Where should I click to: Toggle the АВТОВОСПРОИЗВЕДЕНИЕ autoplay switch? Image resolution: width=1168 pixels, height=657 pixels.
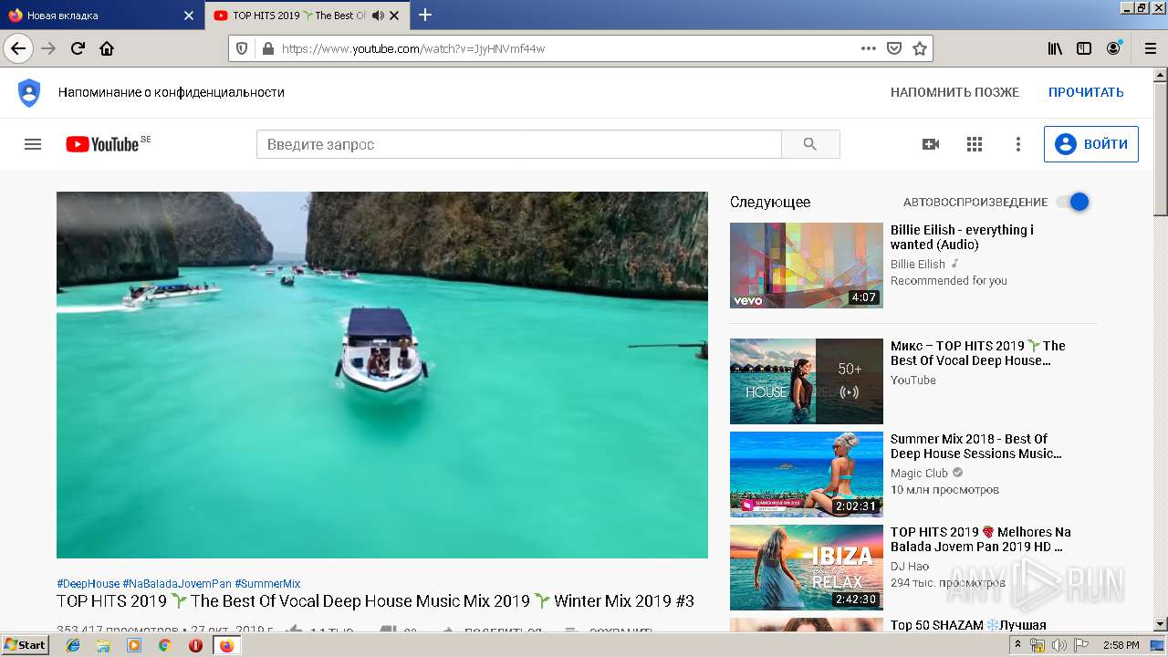click(x=1073, y=202)
